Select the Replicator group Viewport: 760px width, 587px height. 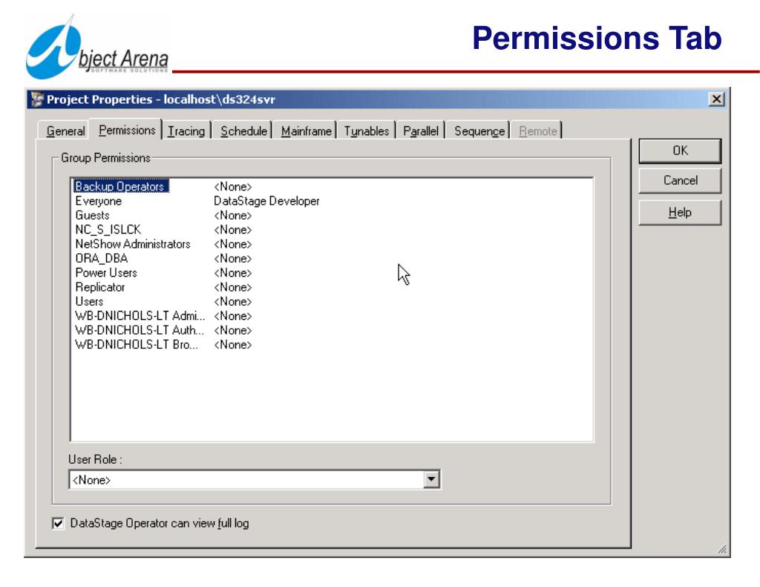[x=100, y=287]
